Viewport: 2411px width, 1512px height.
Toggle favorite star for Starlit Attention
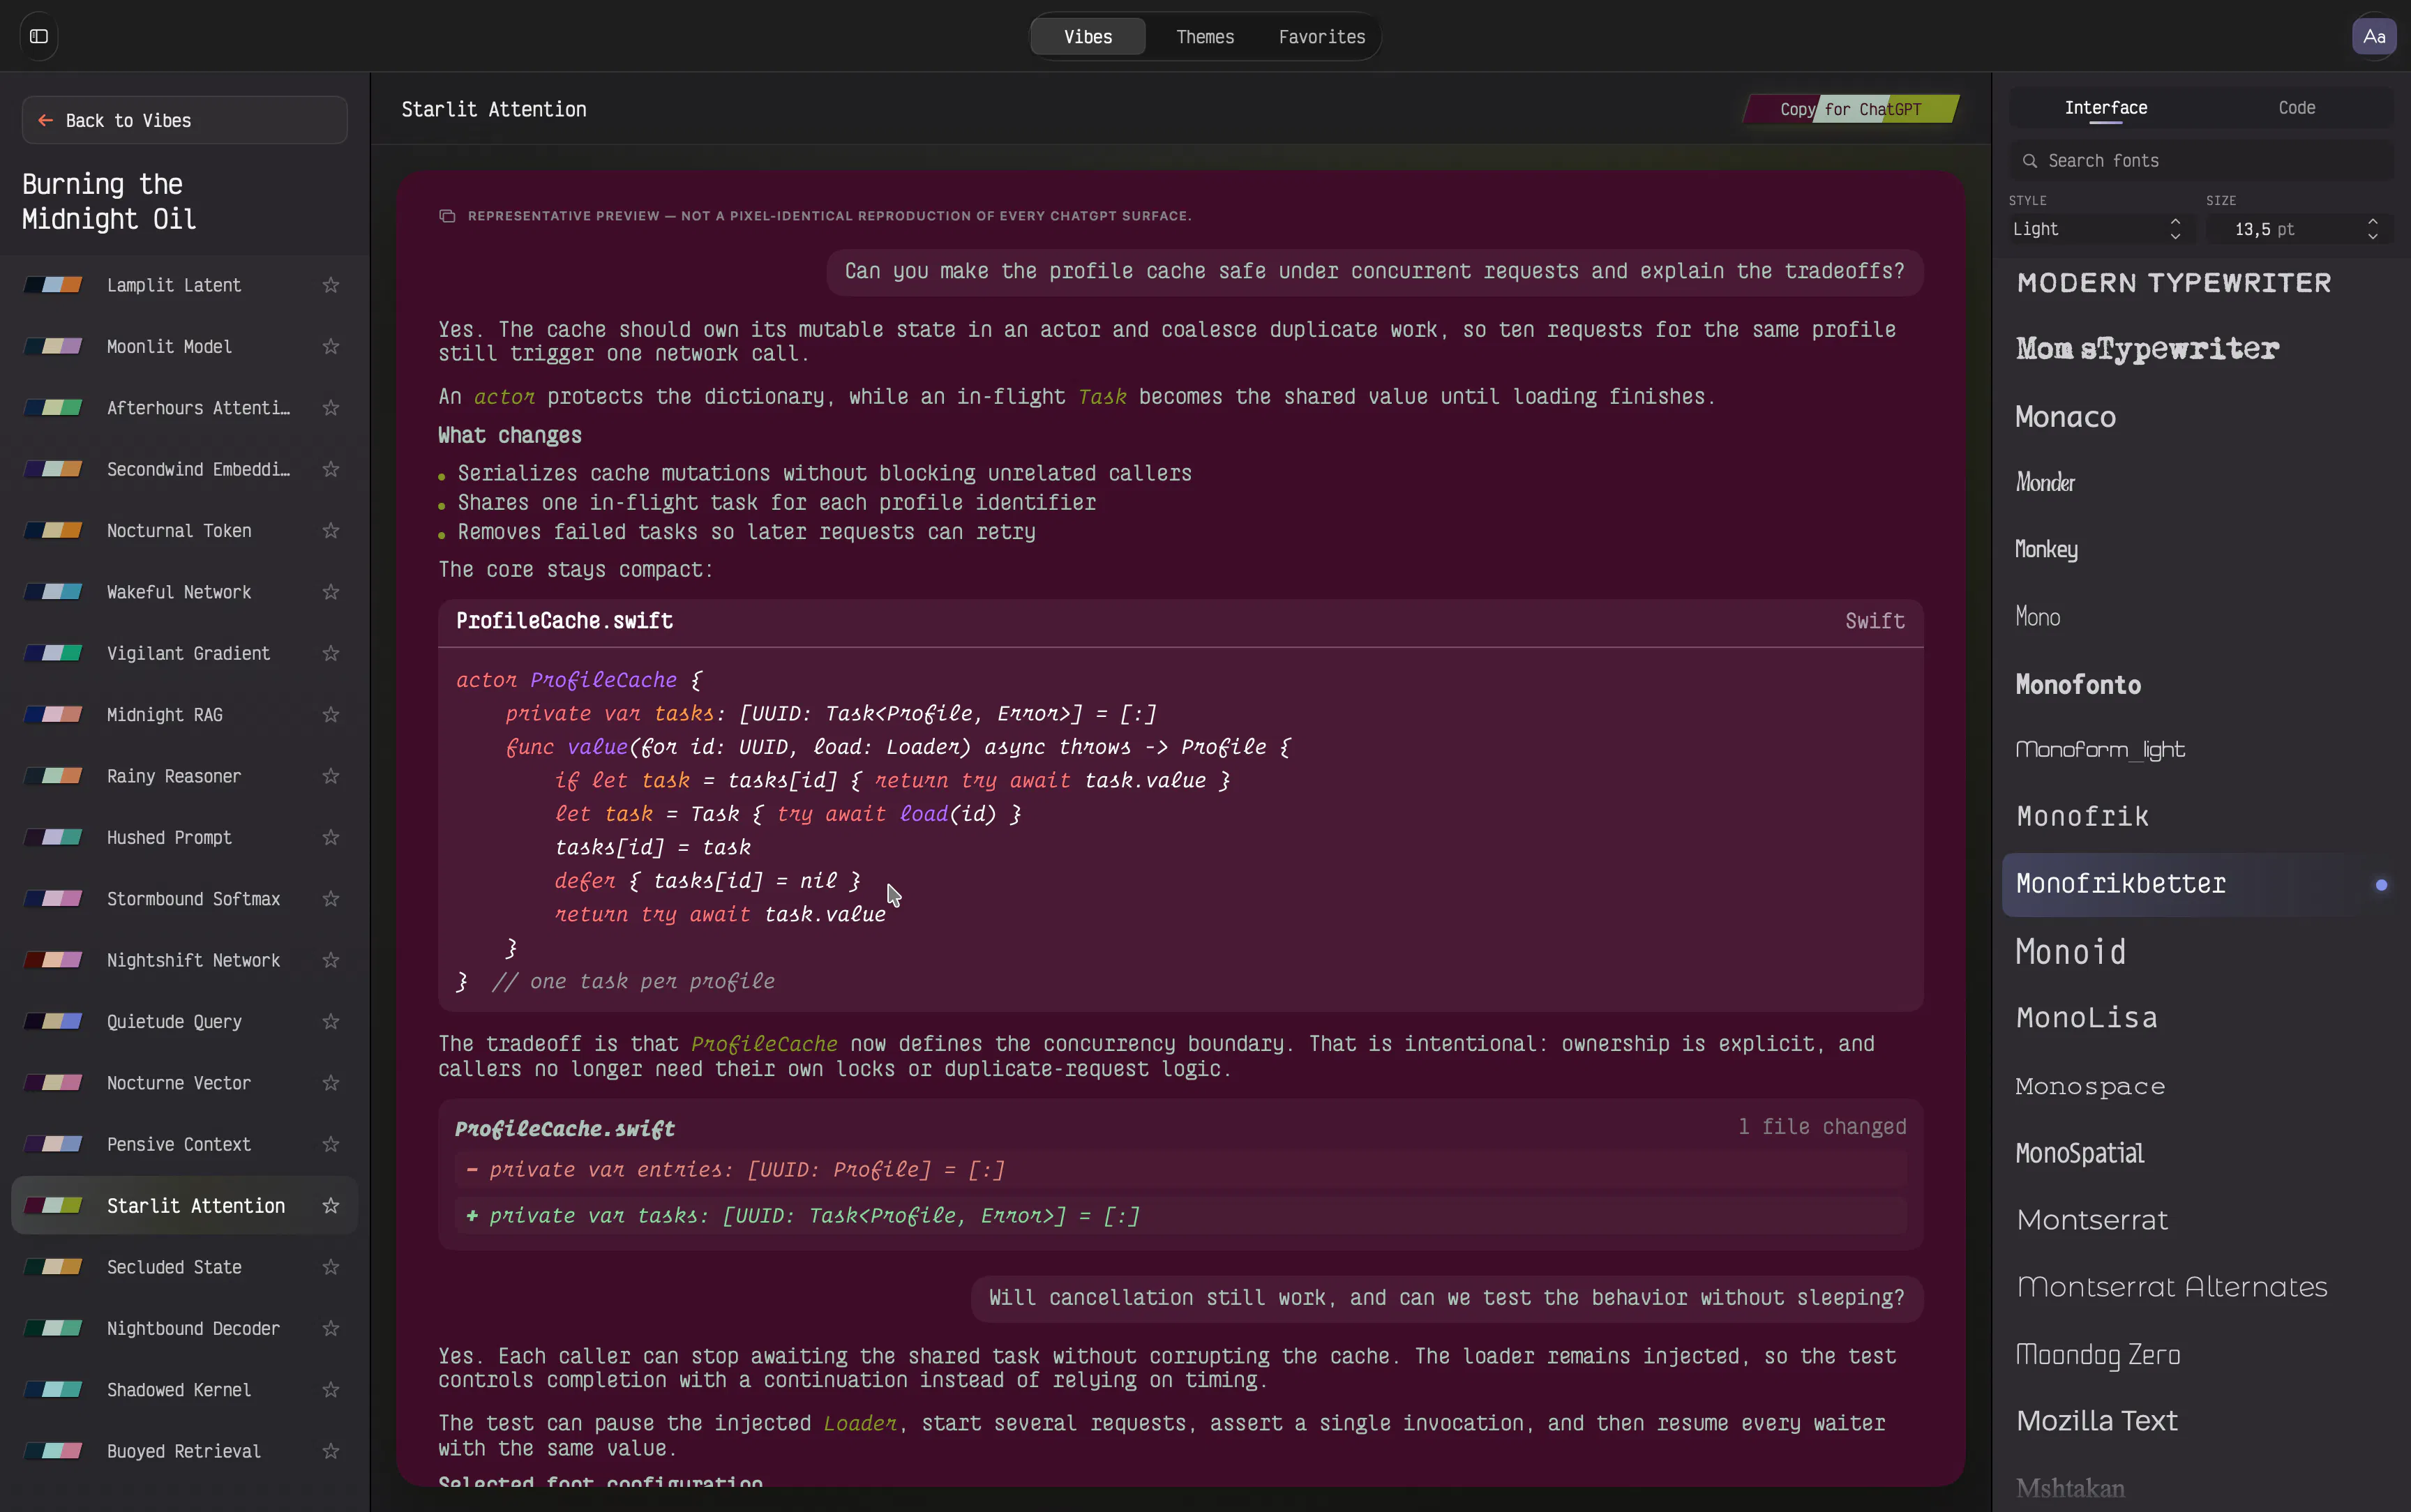331,1205
